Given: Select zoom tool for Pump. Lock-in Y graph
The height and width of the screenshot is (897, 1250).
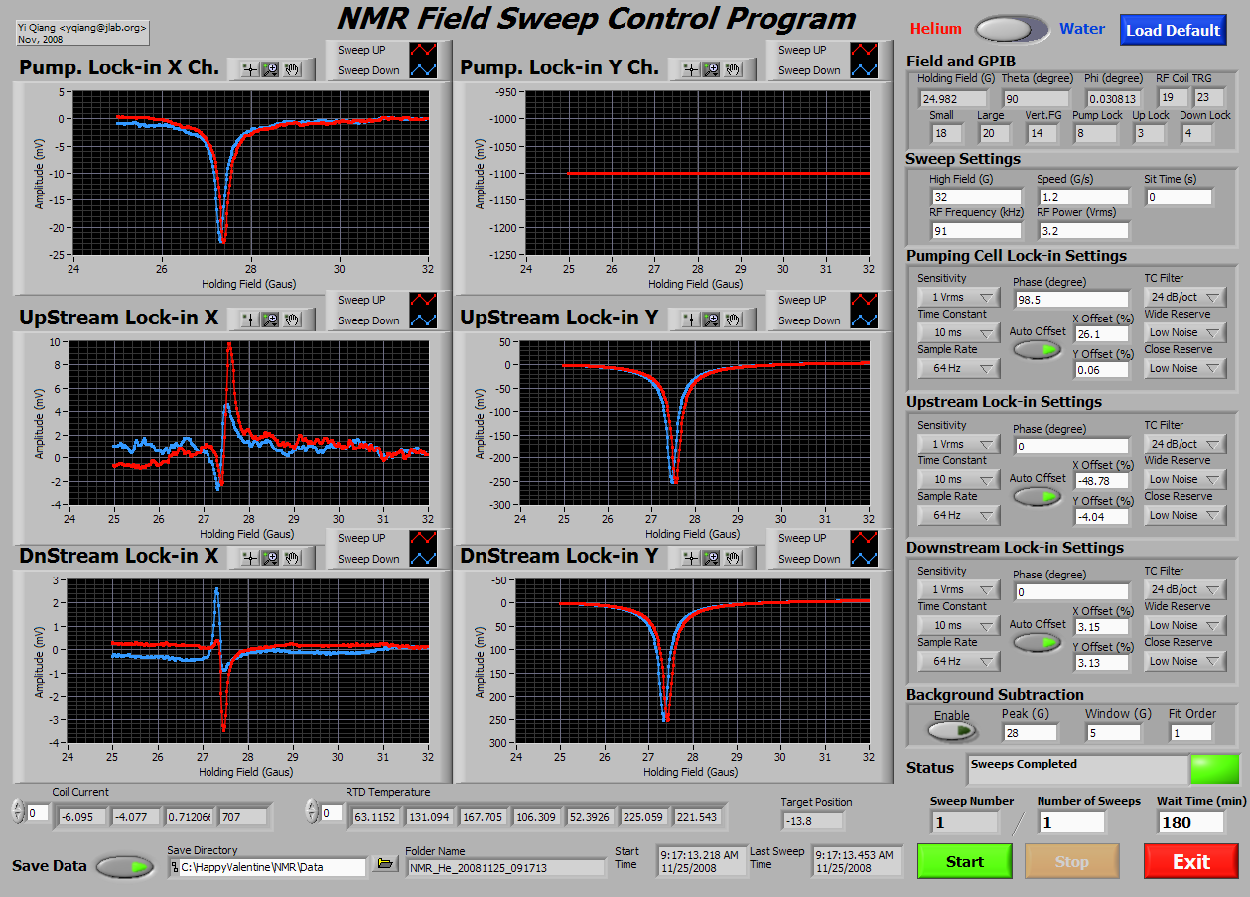Looking at the screenshot, I should [x=712, y=69].
